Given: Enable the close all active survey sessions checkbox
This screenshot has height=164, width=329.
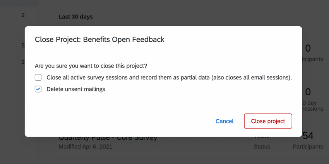Looking at the screenshot, I should point(38,78).
